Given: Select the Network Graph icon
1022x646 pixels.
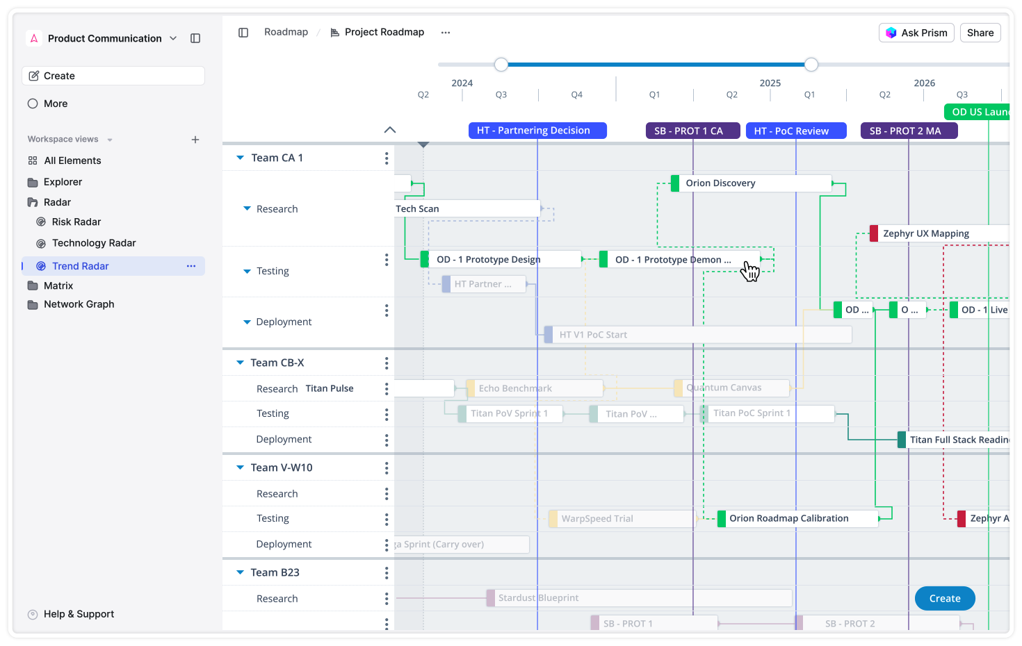Looking at the screenshot, I should 32,304.
